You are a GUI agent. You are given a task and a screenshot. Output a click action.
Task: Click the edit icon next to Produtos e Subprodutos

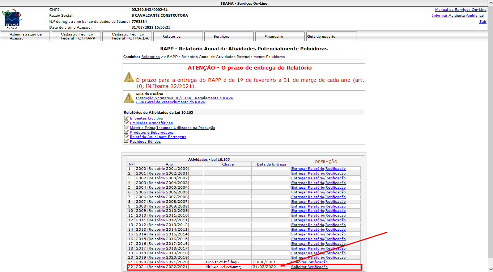[126, 132]
